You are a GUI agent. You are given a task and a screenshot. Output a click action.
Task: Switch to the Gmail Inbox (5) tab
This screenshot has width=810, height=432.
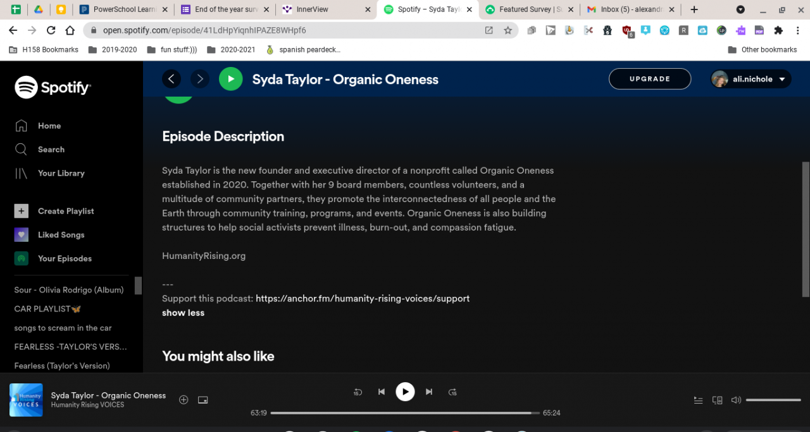pyautogui.click(x=630, y=9)
